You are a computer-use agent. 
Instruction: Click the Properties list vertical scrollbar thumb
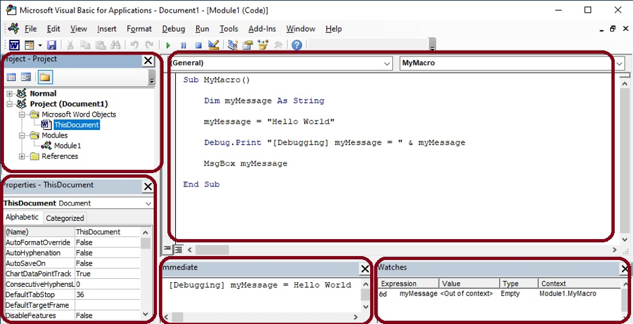tap(146, 243)
